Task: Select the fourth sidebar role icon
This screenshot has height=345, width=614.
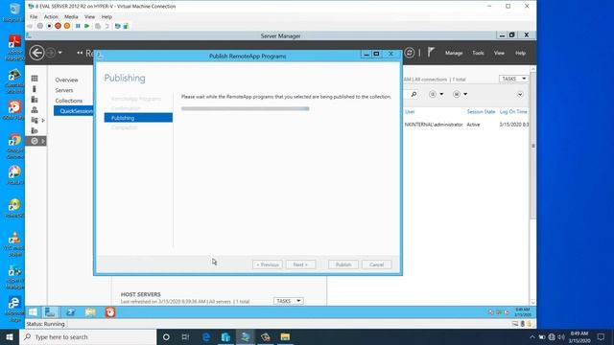Action: pyautogui.click(x=35, y=110)
